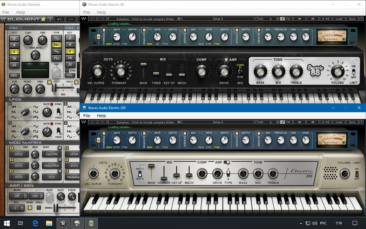Image resolution: width=366 pixels, height=229 pixels.
Task: Click the Save button in Electric 88
Action: 352,19
